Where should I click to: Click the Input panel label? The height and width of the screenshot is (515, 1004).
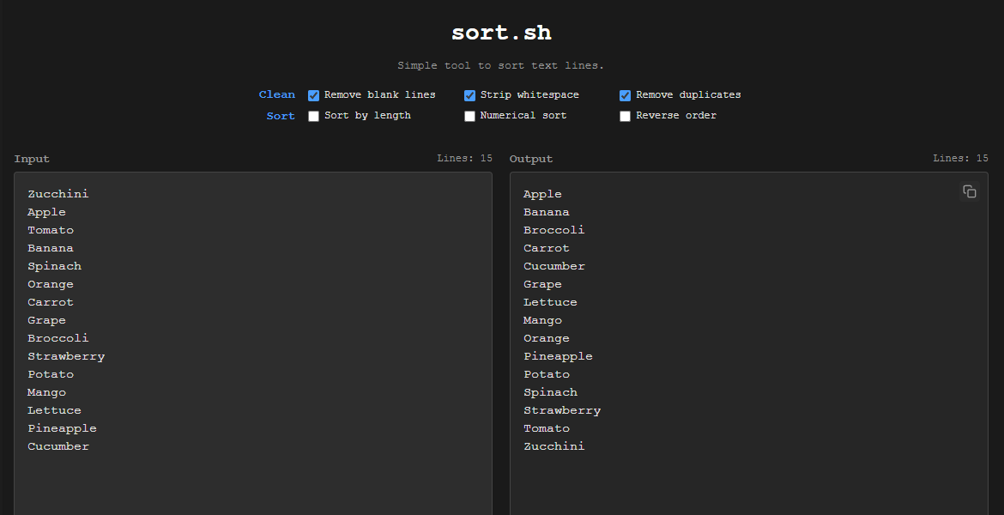pos(32,159)
